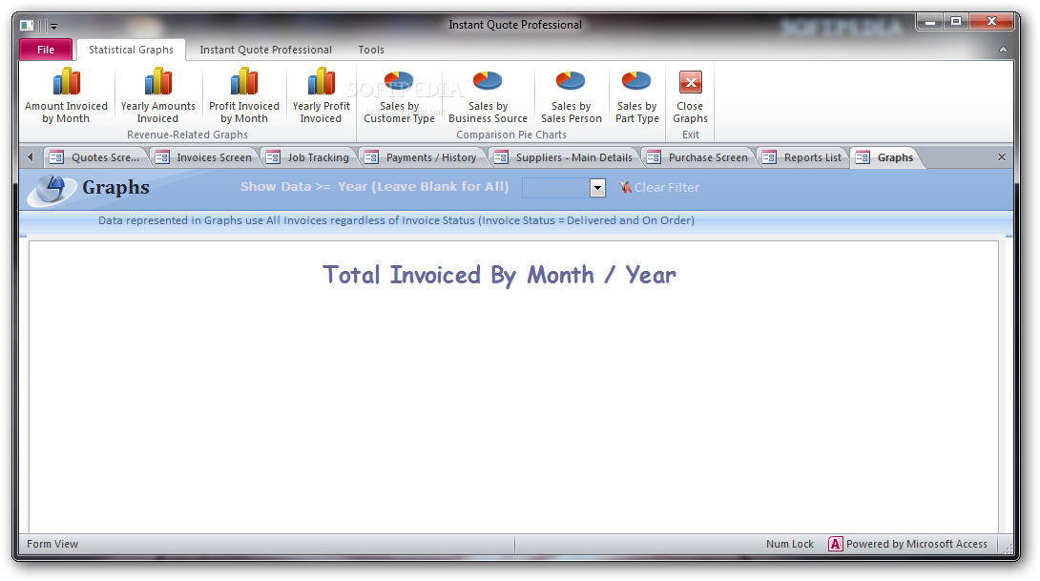The image size is (1040, 581).
Task: Switch to Suppliers - Main Details tab
Action: [x=565, y=157]
